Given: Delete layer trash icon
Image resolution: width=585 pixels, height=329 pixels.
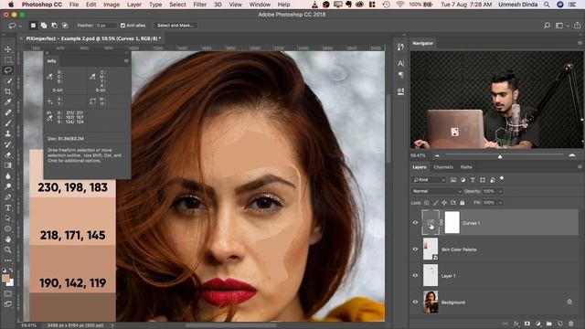Looking at the screenshot, I should 570,324.
